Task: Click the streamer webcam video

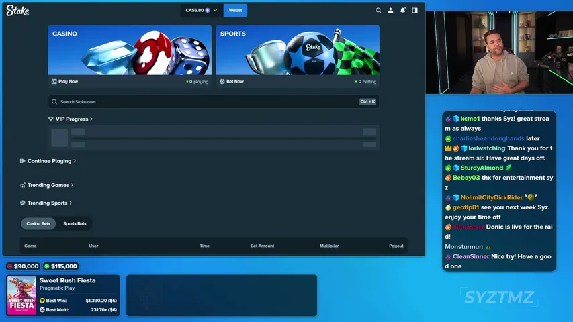Action: pyautogui.click(x=499, y=52)
